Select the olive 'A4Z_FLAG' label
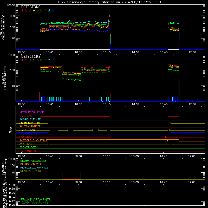The width and height of the screenshot is (208, 208). coord(25,144)
